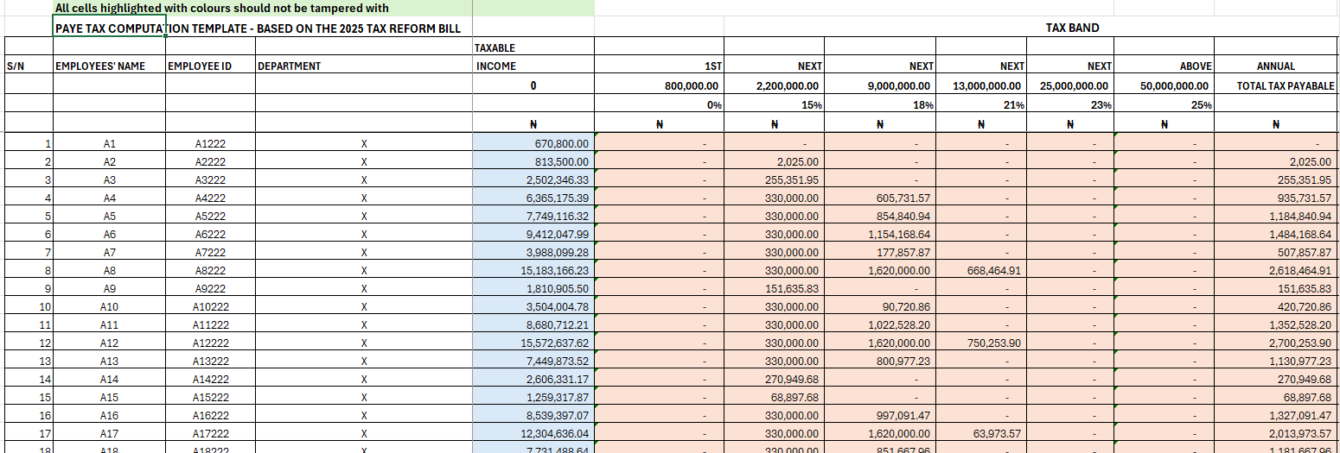The height and width of the screenshot is (453, 1340).
Task: Select employee name cell A17
Action: tap(110, 433)
